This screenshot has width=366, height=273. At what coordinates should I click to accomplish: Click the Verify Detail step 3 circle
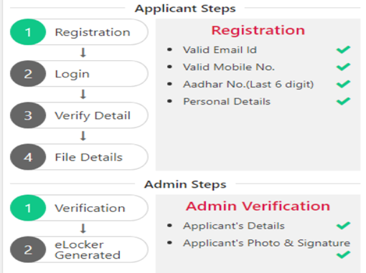pos(28,115)
